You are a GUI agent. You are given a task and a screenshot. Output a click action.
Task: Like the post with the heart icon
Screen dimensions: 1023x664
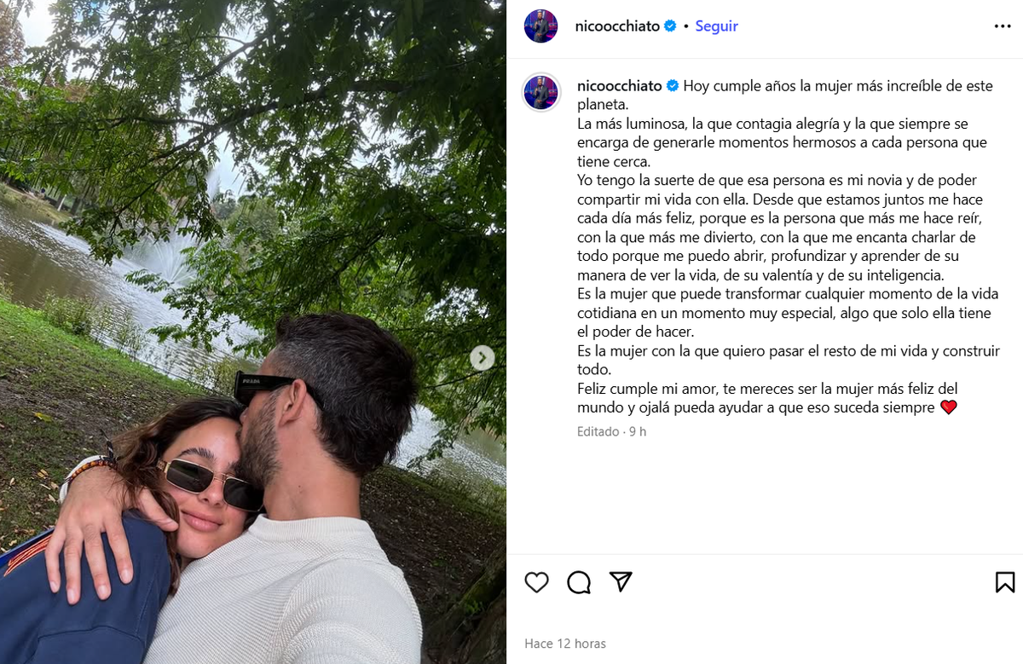point(536,582)
